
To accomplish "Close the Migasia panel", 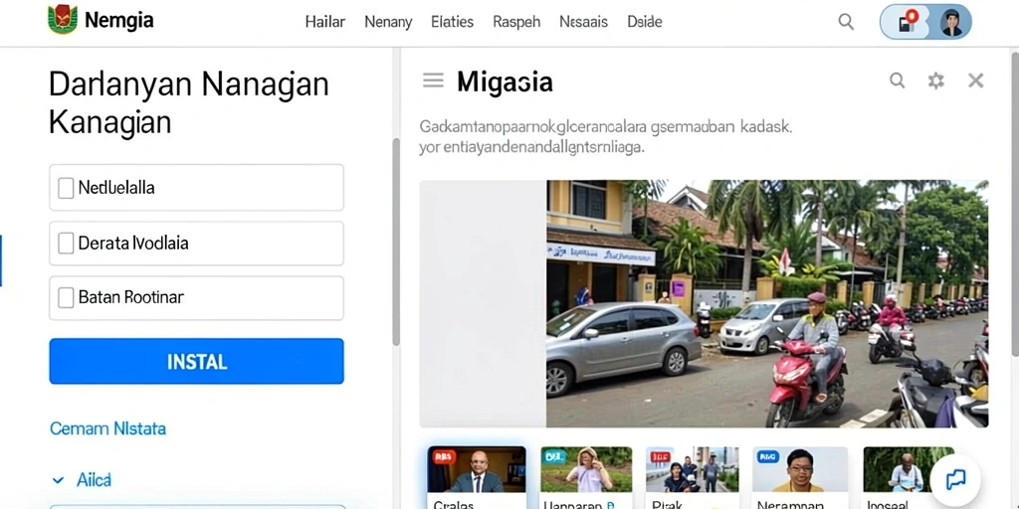I will point(975,81).
